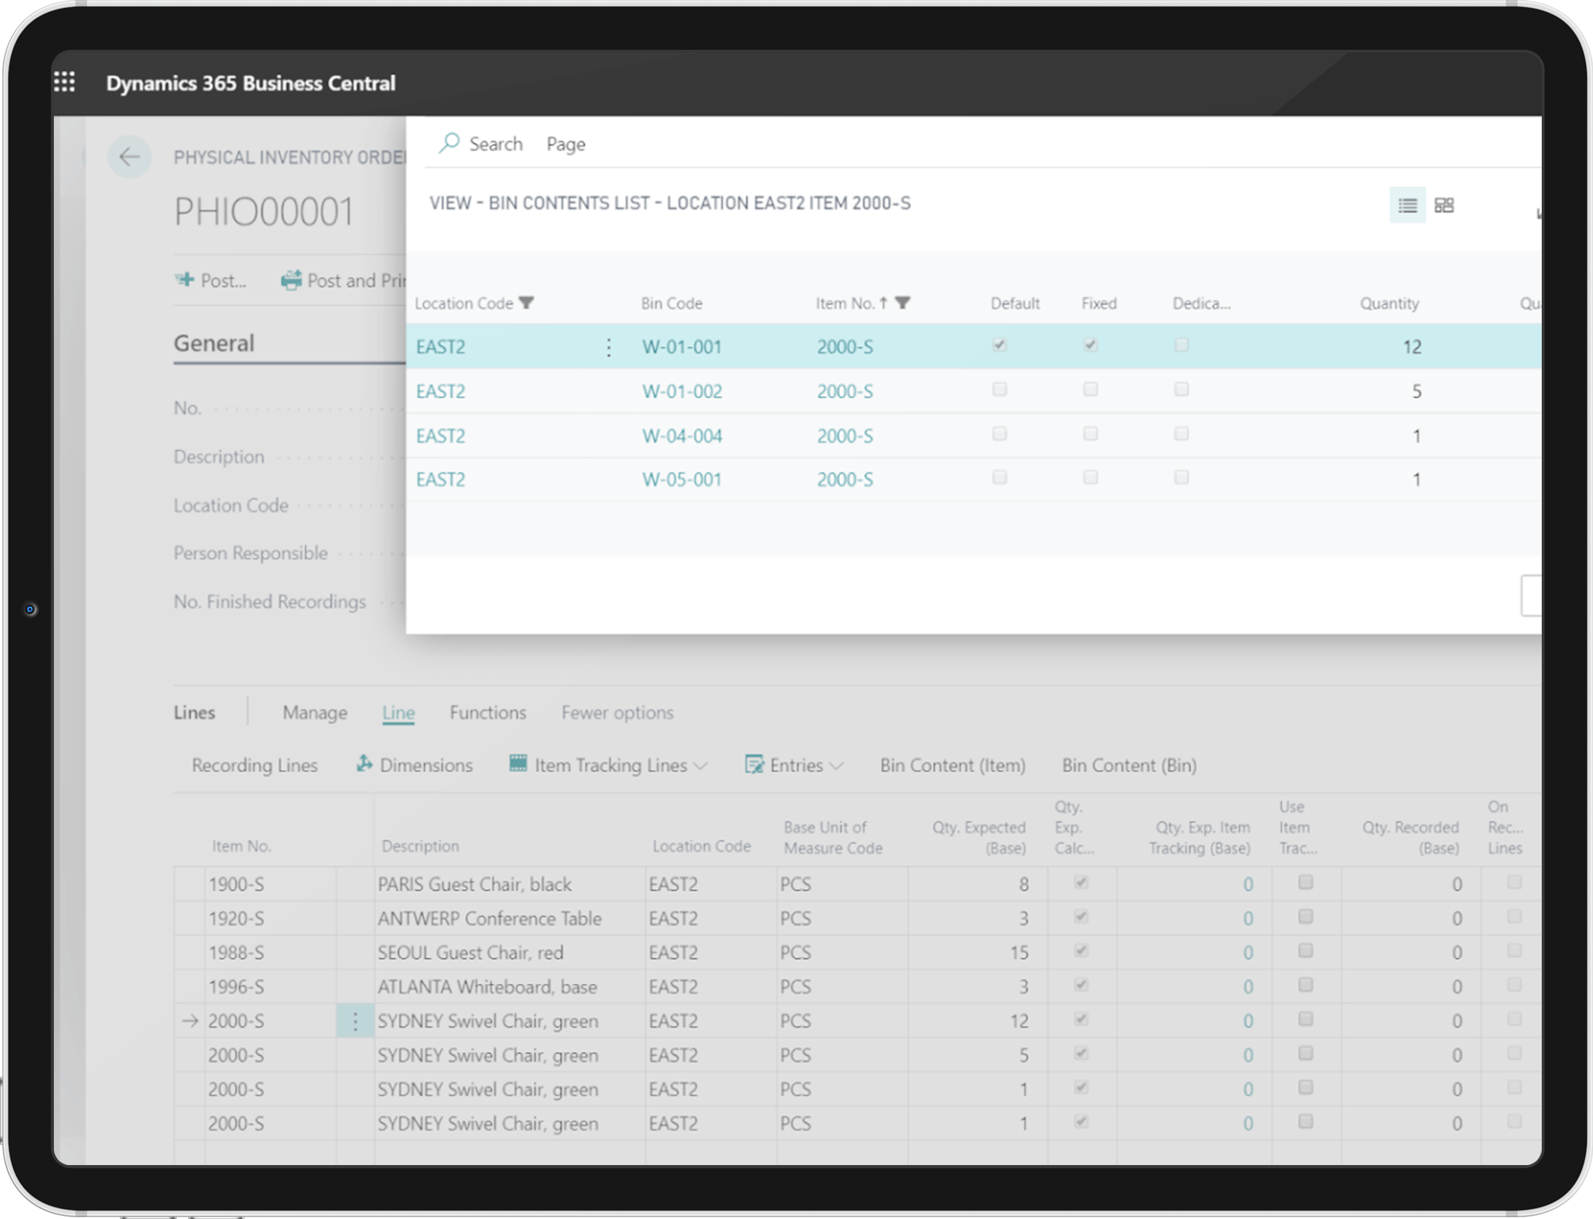Click the Location Code filter icon
This screenshot has width=1593, height=1219.
[x=526, y=302]
